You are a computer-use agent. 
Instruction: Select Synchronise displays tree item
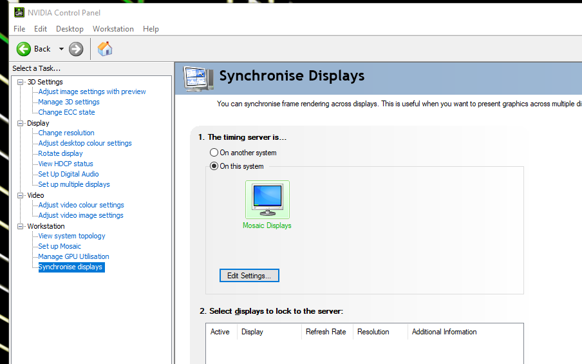pos(71,267)
